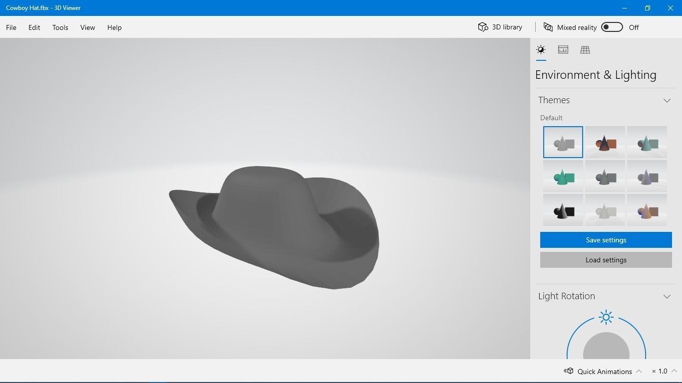Click the Quick Animations label
Image resolution: width=682 pixels, height=383 pixels.
click(x=605, y=371)
